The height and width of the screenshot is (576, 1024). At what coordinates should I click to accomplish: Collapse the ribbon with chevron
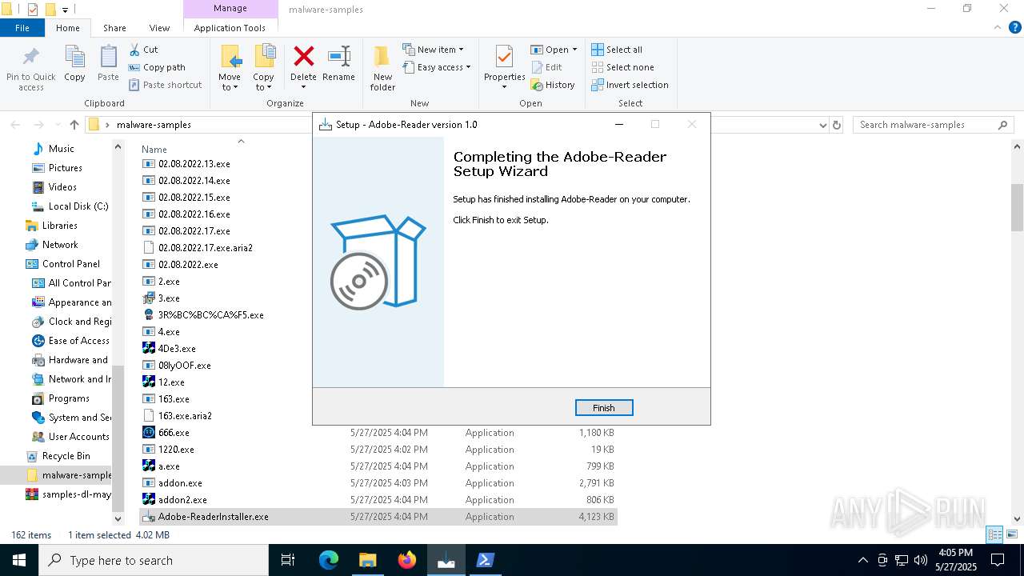(x=997, y=27)
